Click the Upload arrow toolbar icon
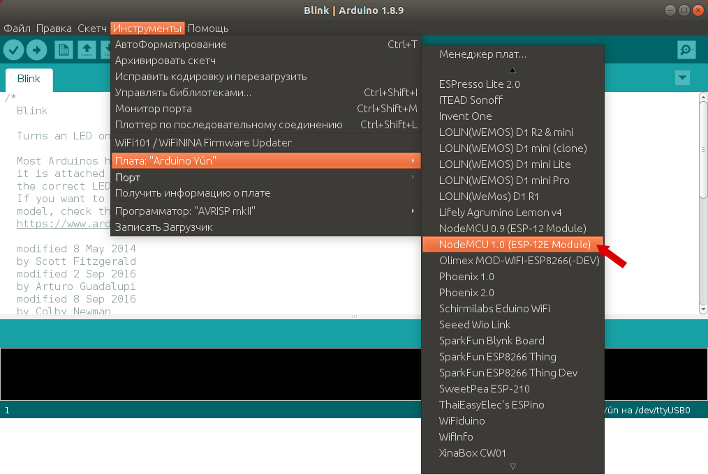Image resolution: width=708 pixels, height=474 pixels. (36, 49)
